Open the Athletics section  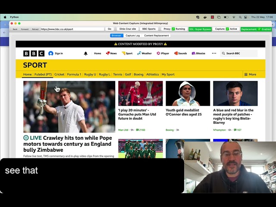(152, 75)
